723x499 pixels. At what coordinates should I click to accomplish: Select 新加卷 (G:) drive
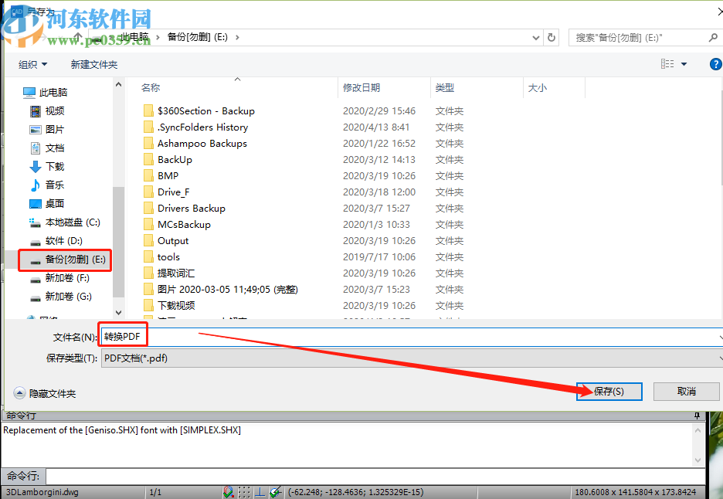60,297
